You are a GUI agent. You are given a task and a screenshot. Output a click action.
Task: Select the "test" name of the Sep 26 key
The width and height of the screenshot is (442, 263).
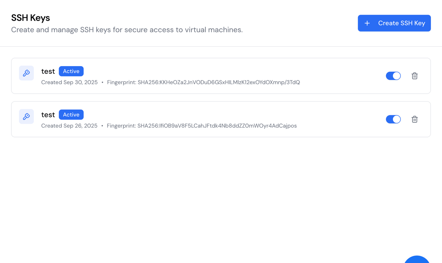[x=48, y=115]
